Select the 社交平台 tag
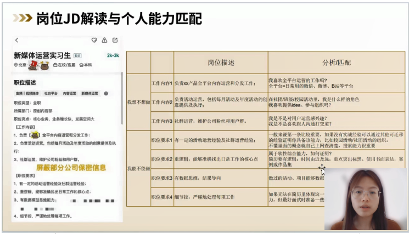Screen dimensions: 409x234 tap(50, 93)
